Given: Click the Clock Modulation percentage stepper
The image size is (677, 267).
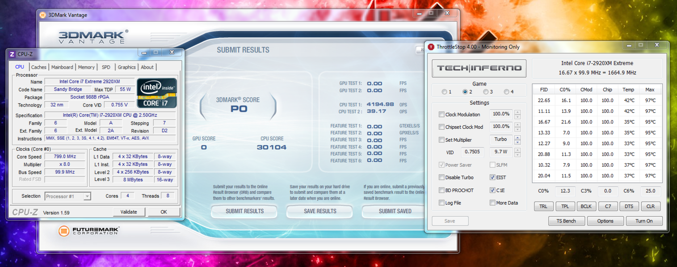Looking at the screenshot, I should (517, 114).
